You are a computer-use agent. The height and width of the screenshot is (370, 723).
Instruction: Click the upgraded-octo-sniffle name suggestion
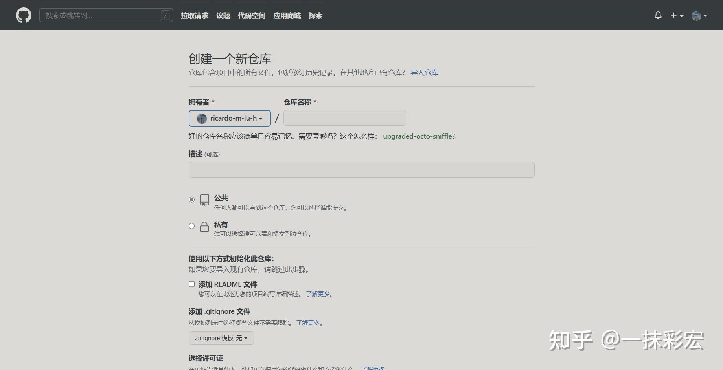click(418, 136)
